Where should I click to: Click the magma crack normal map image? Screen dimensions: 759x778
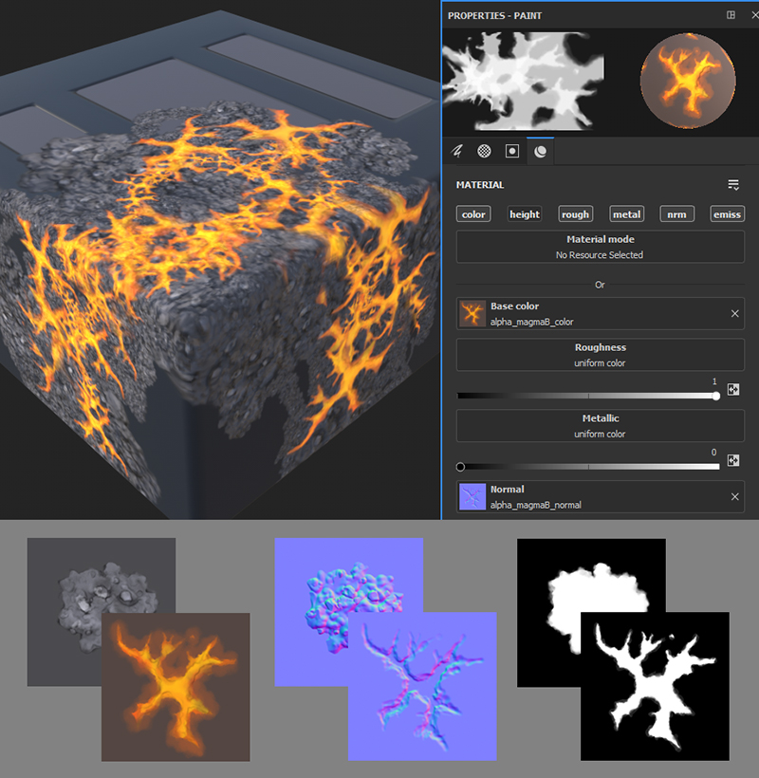[422, 686]
